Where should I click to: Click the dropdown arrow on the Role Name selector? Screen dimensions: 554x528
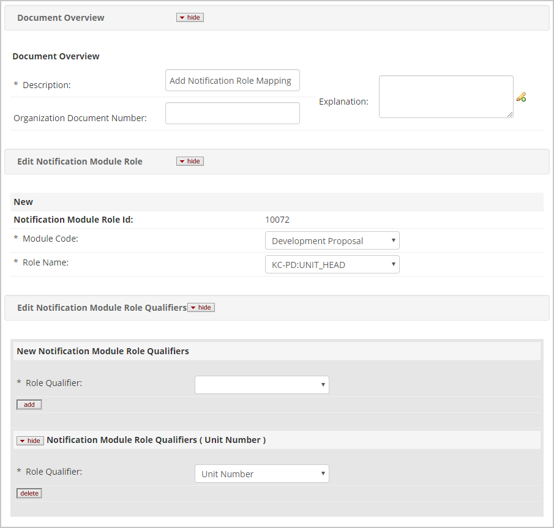coord(393,264)
